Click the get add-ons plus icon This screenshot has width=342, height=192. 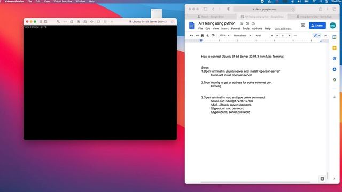(335, 97)
